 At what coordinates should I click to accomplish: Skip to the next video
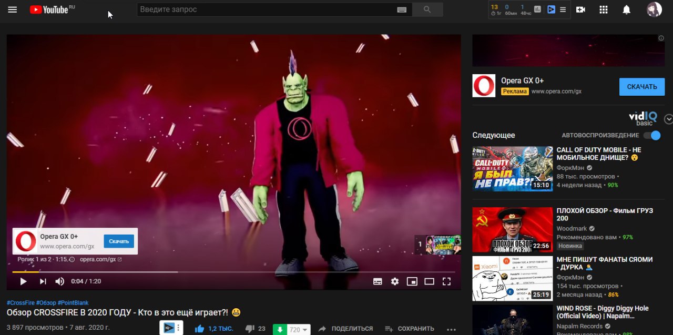pyautogui.click(x=43, y=281)
